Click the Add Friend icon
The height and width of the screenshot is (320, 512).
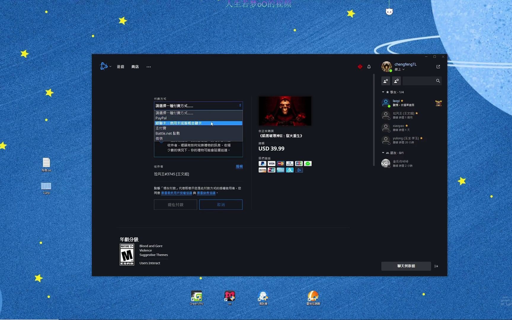click(x=386, y=81)
